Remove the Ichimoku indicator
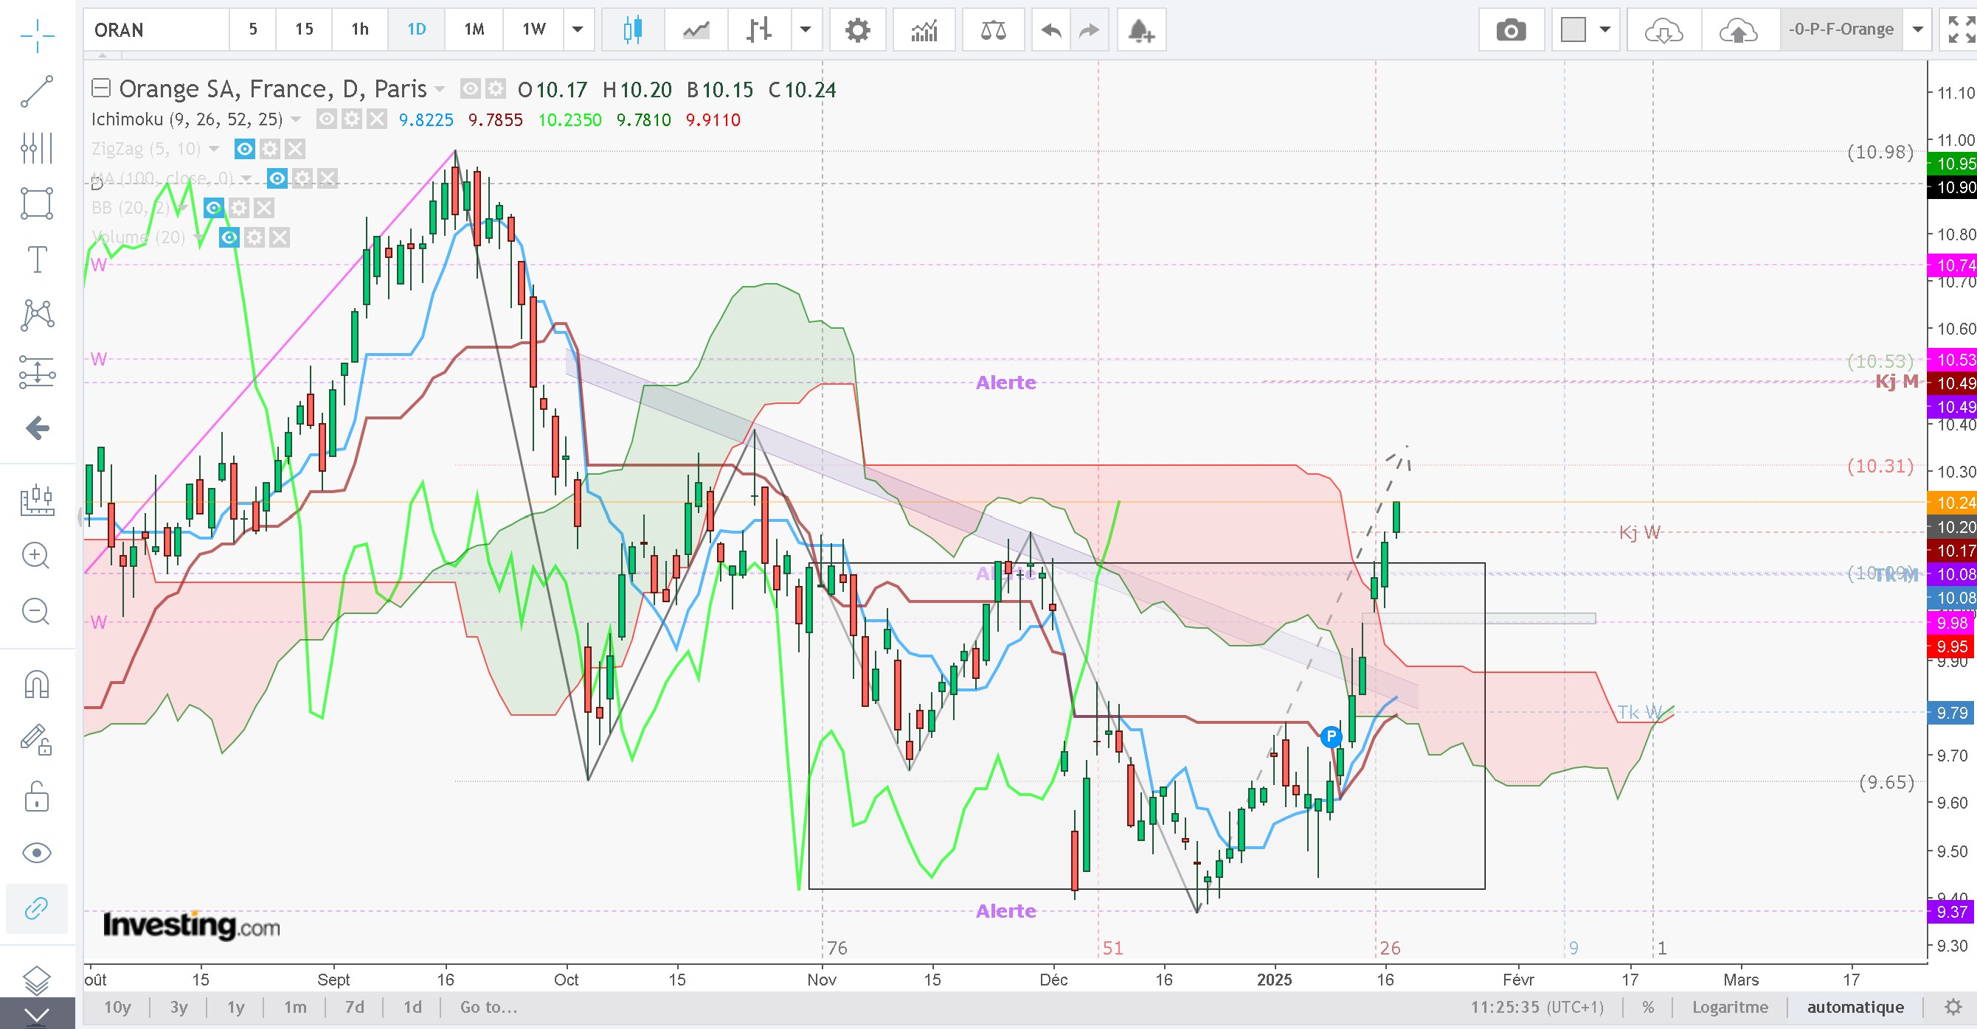This screenshot has width=1977, height=1029. pos(376,119)
